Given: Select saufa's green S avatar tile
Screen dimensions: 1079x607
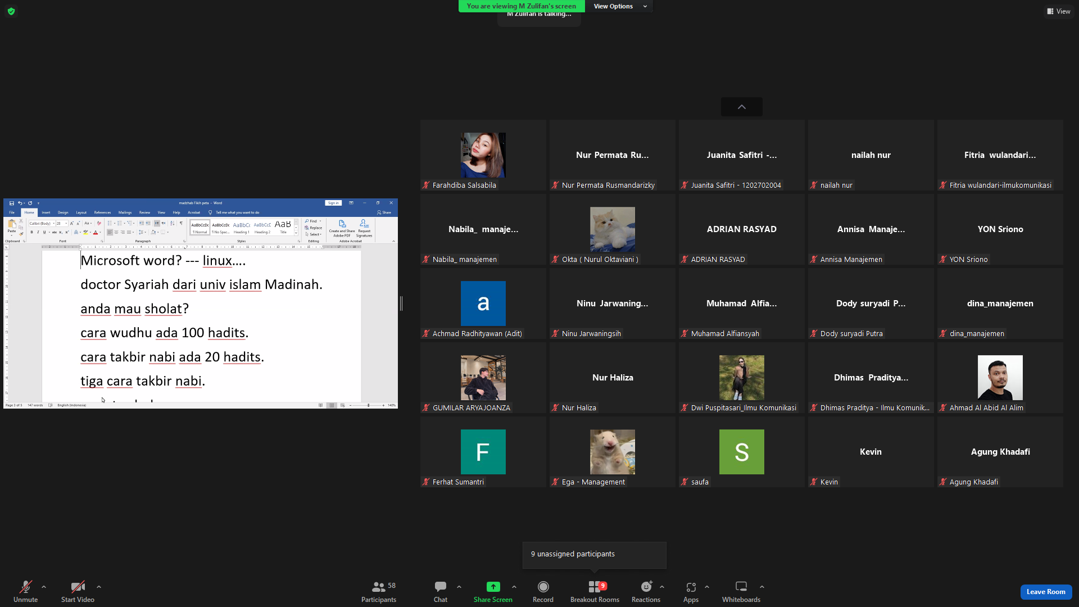Looking at the screenshot, I should 742,452.
